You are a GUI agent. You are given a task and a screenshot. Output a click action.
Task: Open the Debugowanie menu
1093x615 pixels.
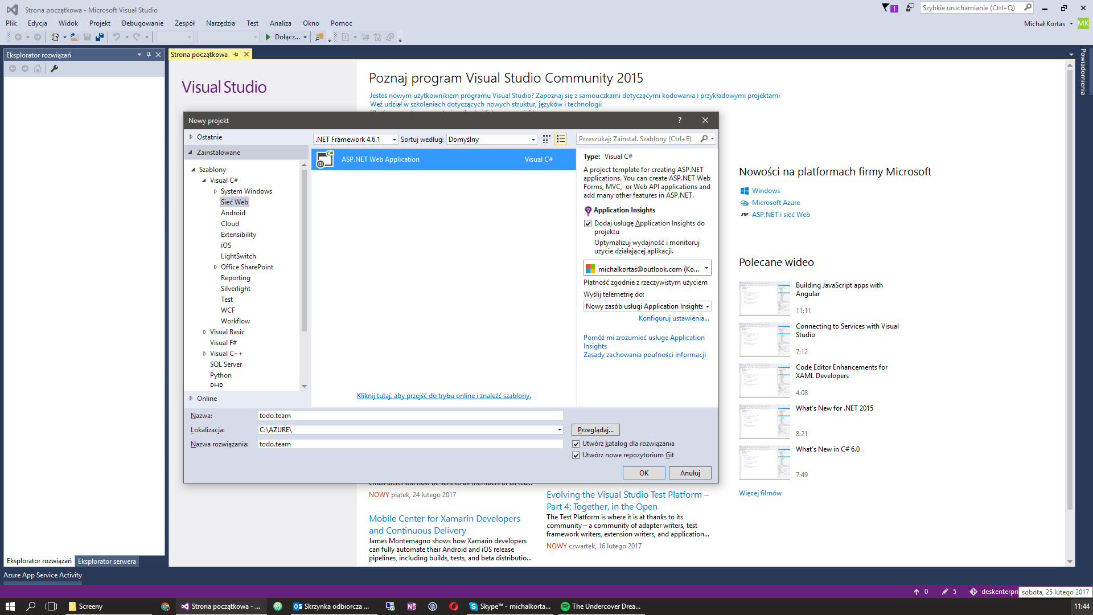pos(142,23)
